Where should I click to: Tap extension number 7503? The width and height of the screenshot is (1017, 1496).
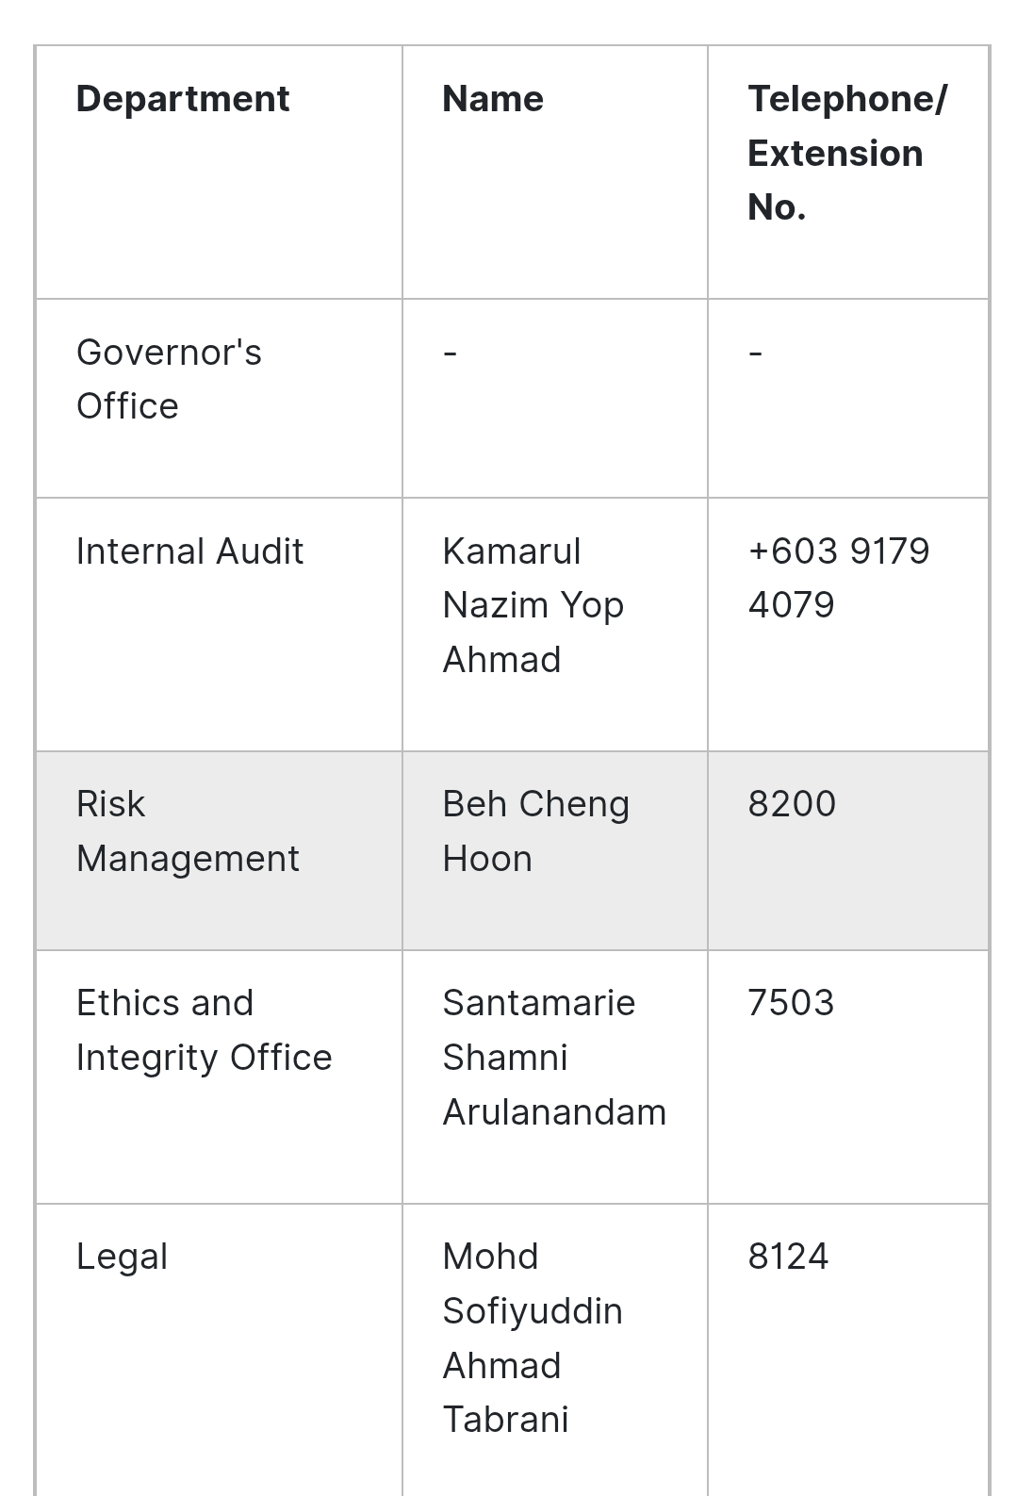(x=791, y=1003)
